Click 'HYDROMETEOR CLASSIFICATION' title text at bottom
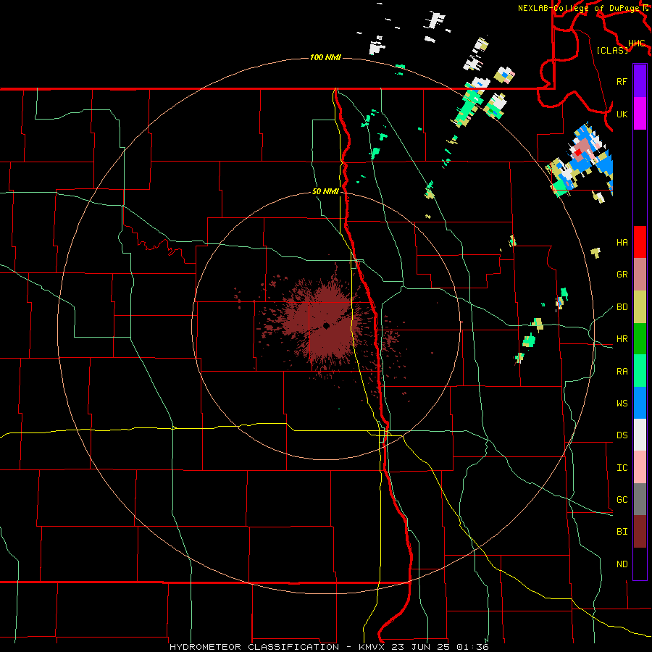652x652 pixels. [254, 647]
